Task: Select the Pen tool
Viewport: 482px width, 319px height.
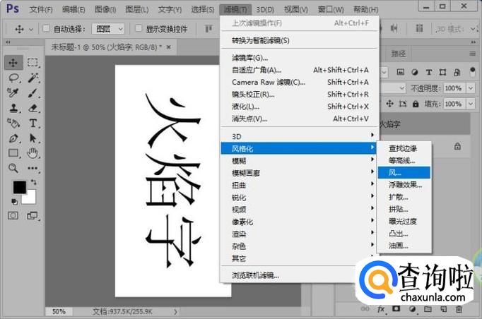Action: [x=13, y=138]
